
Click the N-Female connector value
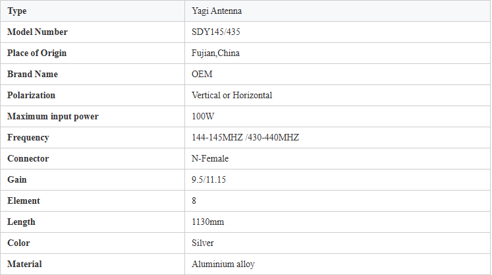[x=210, y=158]
